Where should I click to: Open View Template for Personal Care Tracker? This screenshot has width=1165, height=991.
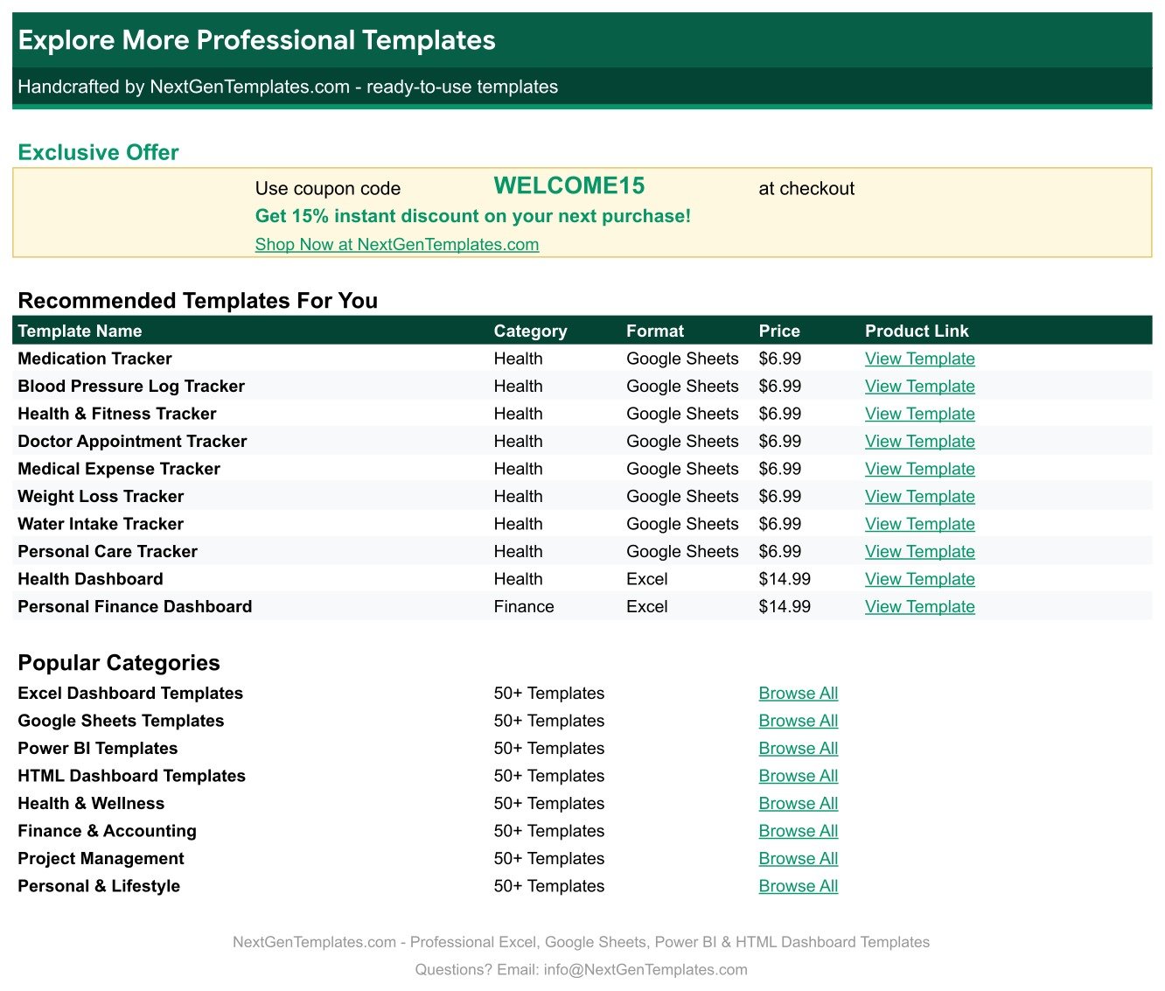919,552
